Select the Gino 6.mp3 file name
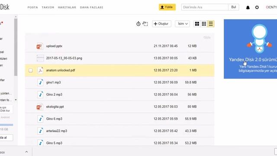Image resolution: width=277 pixels, height=156 pixels. 54,119
